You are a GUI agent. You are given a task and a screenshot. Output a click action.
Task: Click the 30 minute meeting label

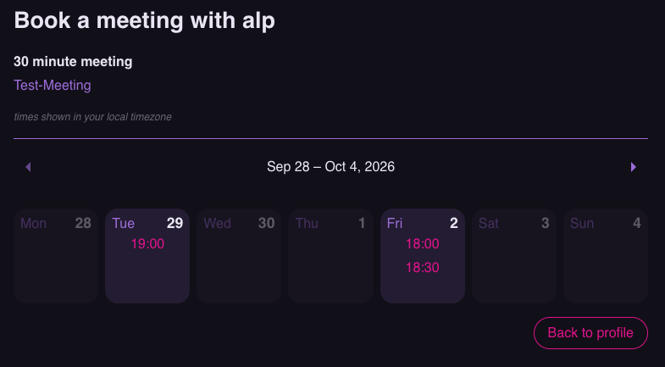click(x=73, y=62)
